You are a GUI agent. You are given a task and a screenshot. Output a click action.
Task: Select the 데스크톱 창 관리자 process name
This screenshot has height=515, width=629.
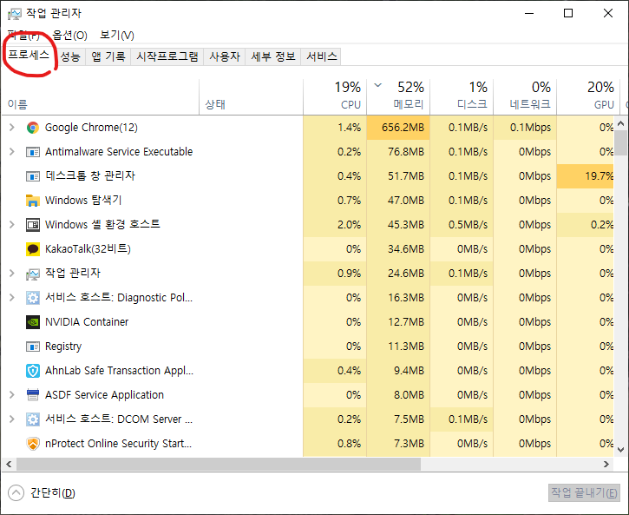click(90, 176)
